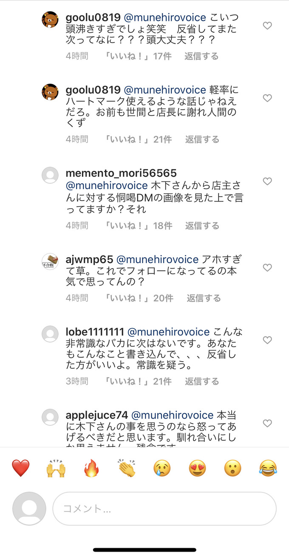Screen dimensions: 289x558
Task: Like ajwmp65's comment with heart
Action: 267,268
